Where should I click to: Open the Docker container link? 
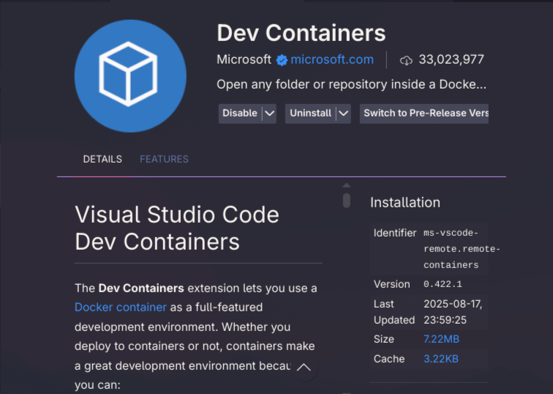(x=121, y=307)
